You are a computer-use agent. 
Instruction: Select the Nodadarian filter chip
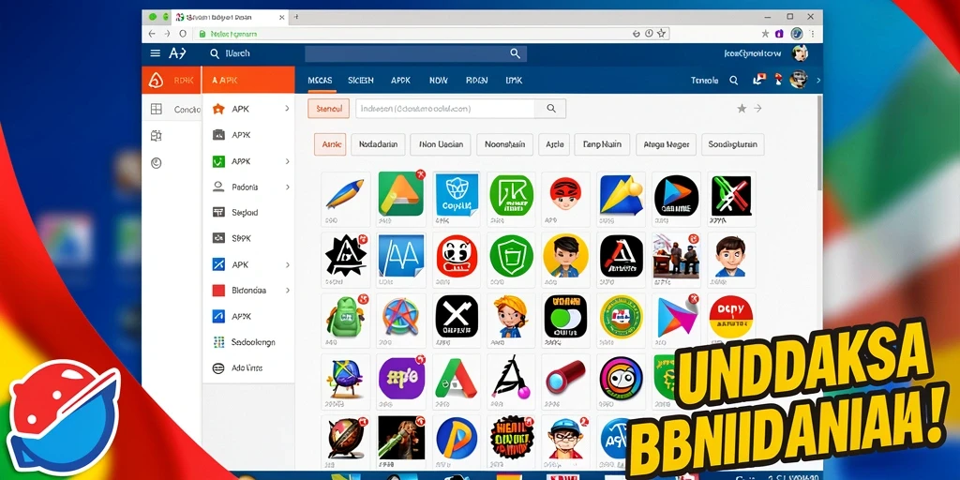(378, 144)
